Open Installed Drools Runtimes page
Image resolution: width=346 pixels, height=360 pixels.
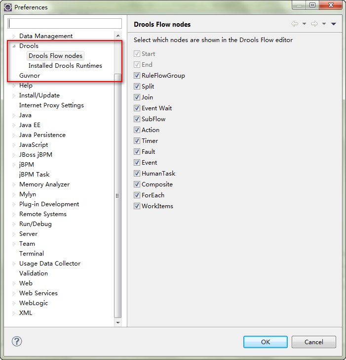[x=65, y=66]
